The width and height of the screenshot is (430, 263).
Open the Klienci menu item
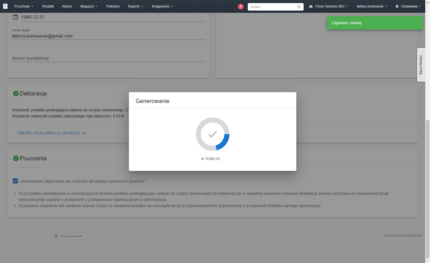pos(67,6)
